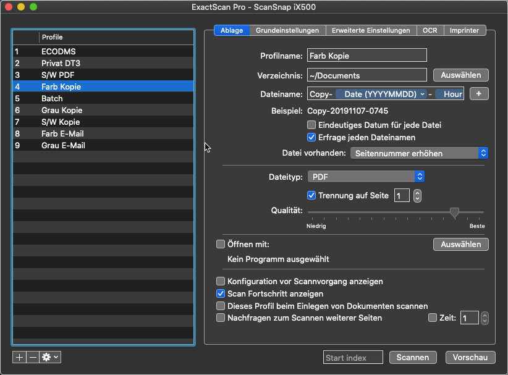Click the Zeit stepper arrows
The image size is (508, 375).
pos(485,318)
